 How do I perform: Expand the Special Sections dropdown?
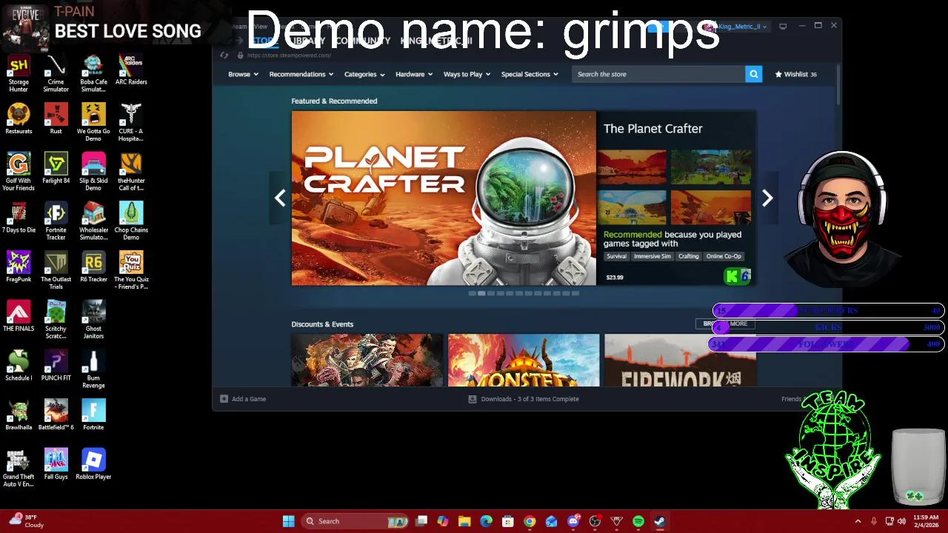529,74
